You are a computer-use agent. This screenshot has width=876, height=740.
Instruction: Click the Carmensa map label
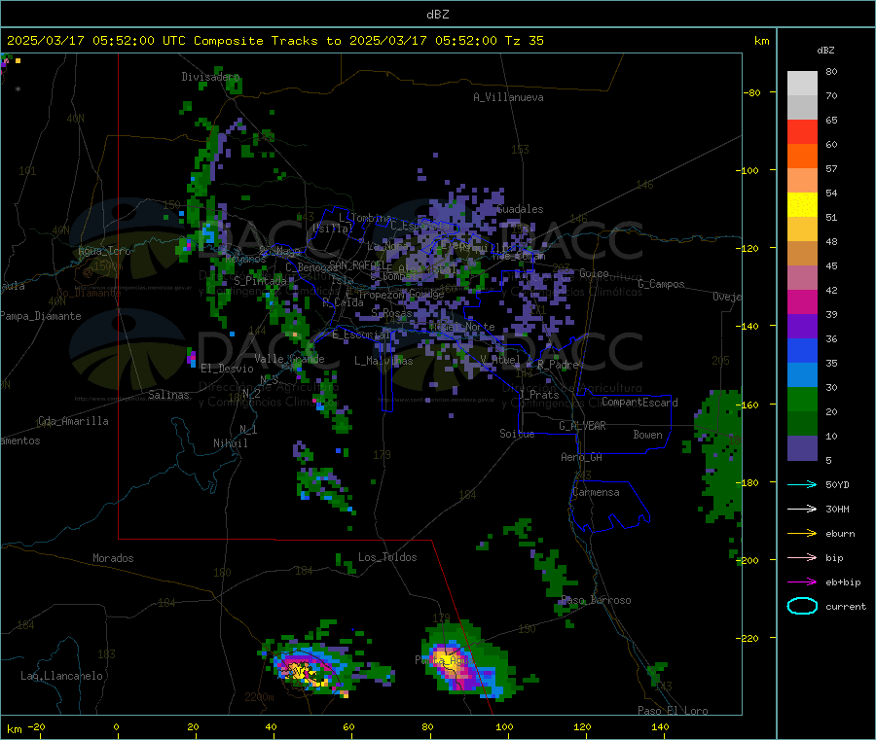pyautogui.click(x=596, y=493)
